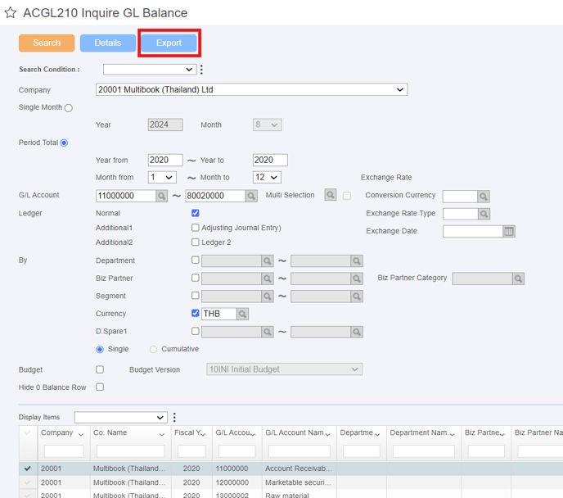This screenshot has height=498, width=563.
Task: Select Period Total radio button
Action: point(64,143)
